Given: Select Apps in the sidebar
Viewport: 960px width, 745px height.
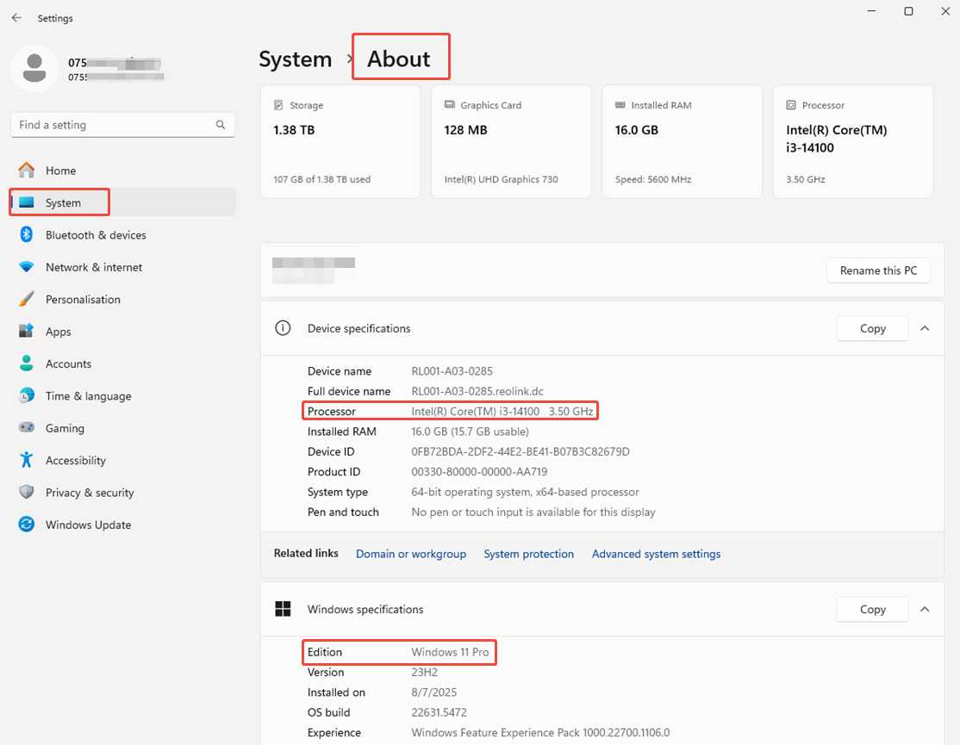Looking at the screenshot, I should click(x=122, y=332).
